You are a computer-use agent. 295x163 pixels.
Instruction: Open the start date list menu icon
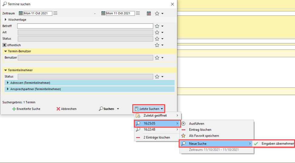coord(55,13)
